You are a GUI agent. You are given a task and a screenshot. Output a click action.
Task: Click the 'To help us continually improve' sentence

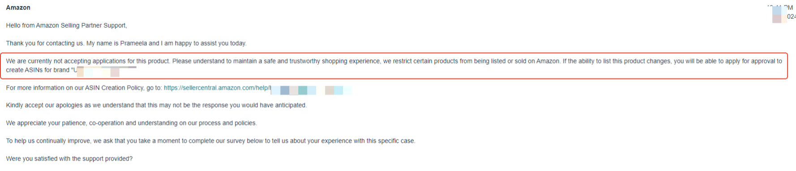coord(210,141)
